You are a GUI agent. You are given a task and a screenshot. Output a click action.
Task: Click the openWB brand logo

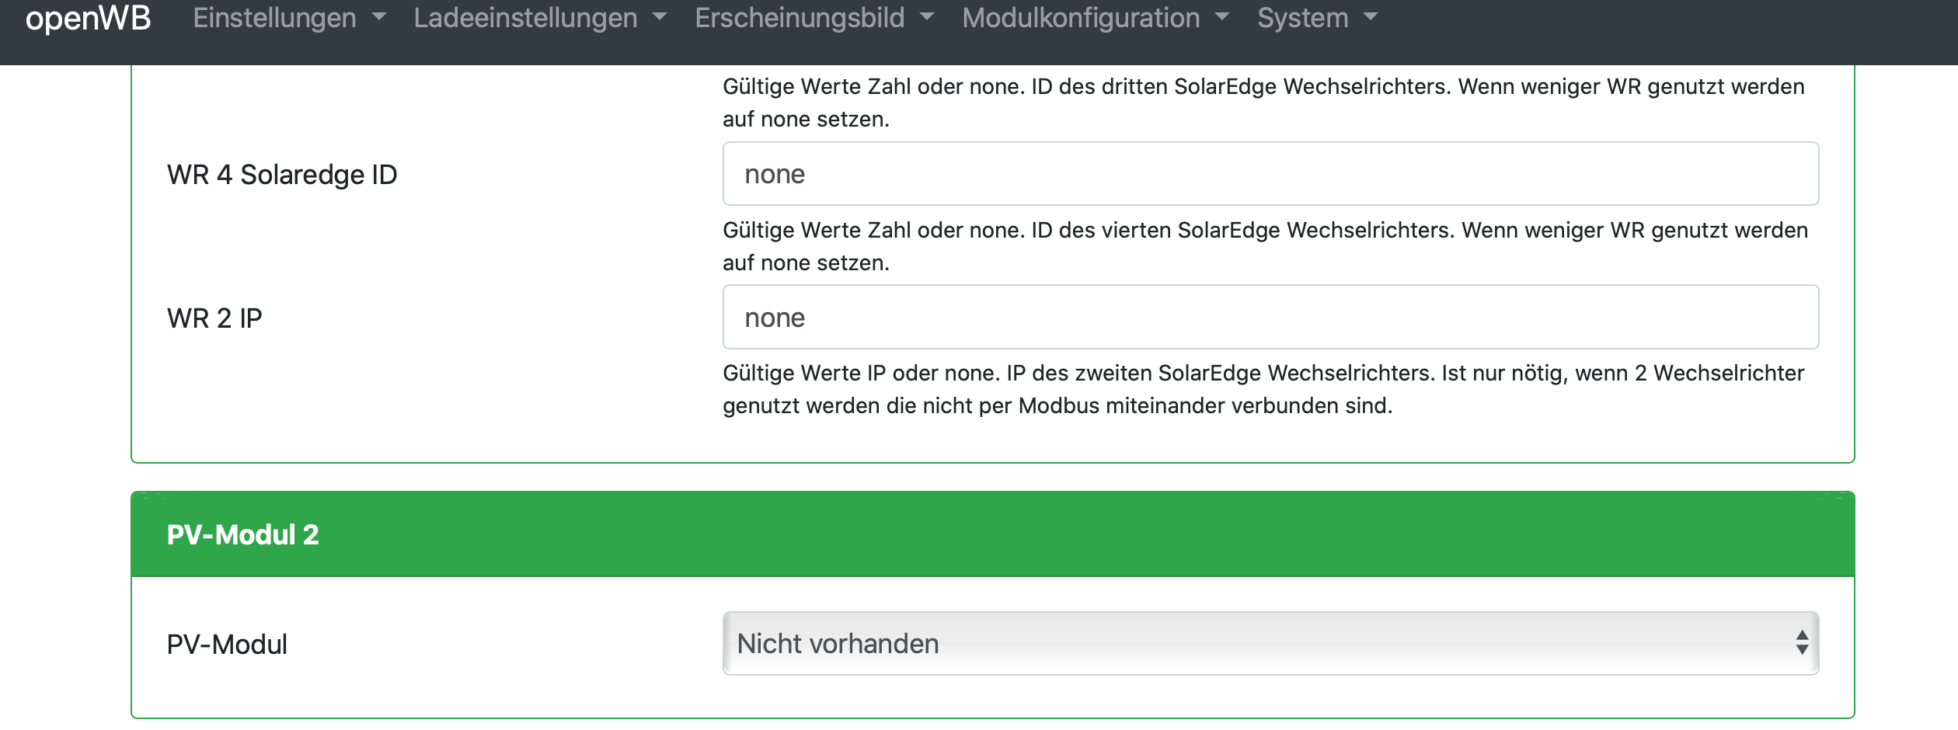tap(88, 18)
